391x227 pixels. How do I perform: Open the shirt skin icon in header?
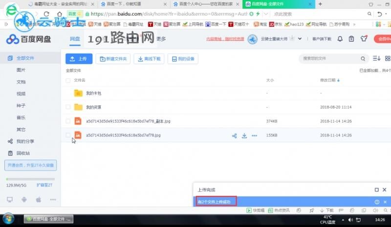364,38
